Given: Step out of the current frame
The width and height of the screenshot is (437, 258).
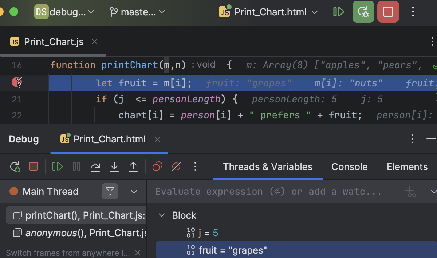Looking at the screenshot, I should 133,166.
